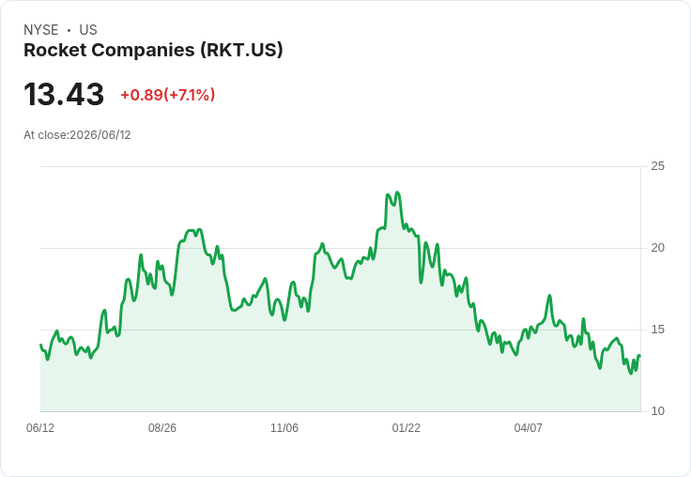
Task: Click the highest peak on the price line
Action: click(x=397, y=192)
